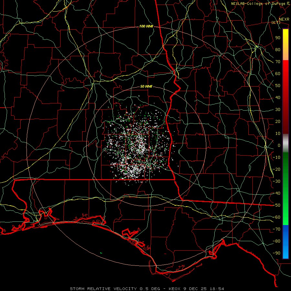Click the 40 value on the velocity scale

point(278,97)
